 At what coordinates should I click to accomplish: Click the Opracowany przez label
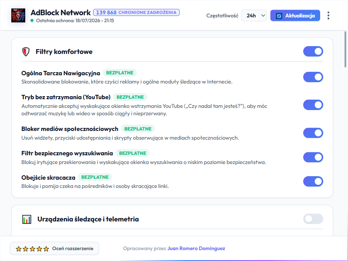[x=144, y=248]
